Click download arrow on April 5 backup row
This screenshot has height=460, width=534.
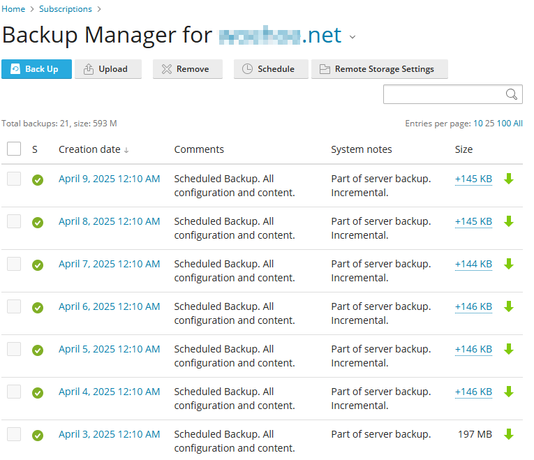[509, 349]
